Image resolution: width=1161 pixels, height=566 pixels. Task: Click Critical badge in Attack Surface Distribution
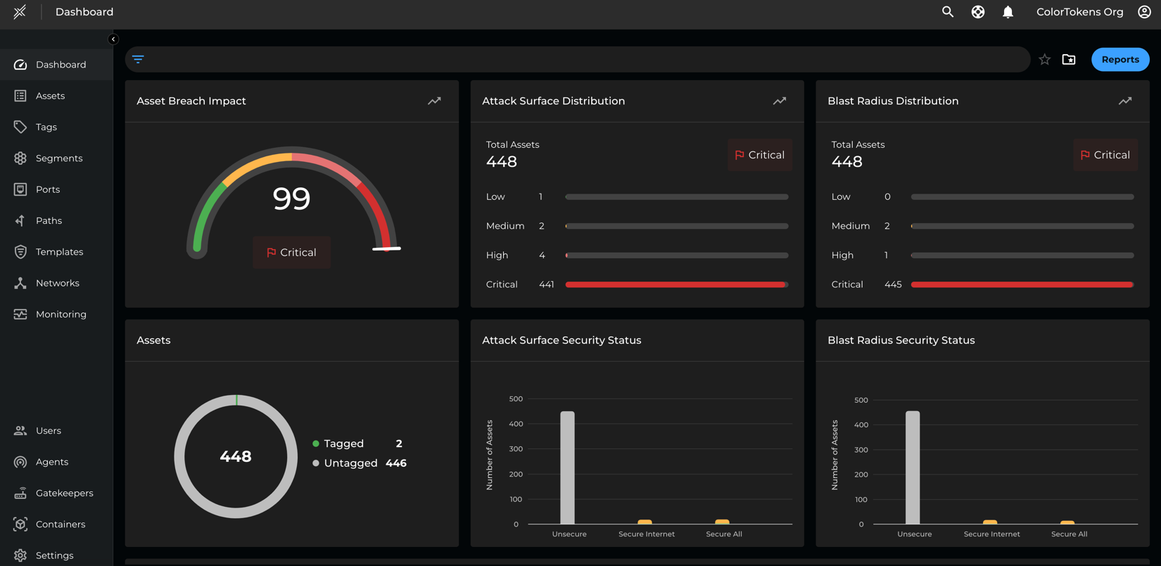coord(759,155)
